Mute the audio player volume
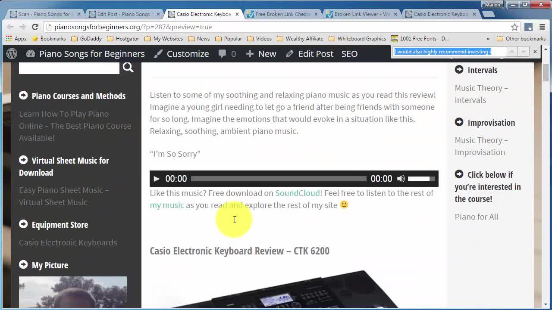This screenshot has width=552, height=310. tap(401, 179)
